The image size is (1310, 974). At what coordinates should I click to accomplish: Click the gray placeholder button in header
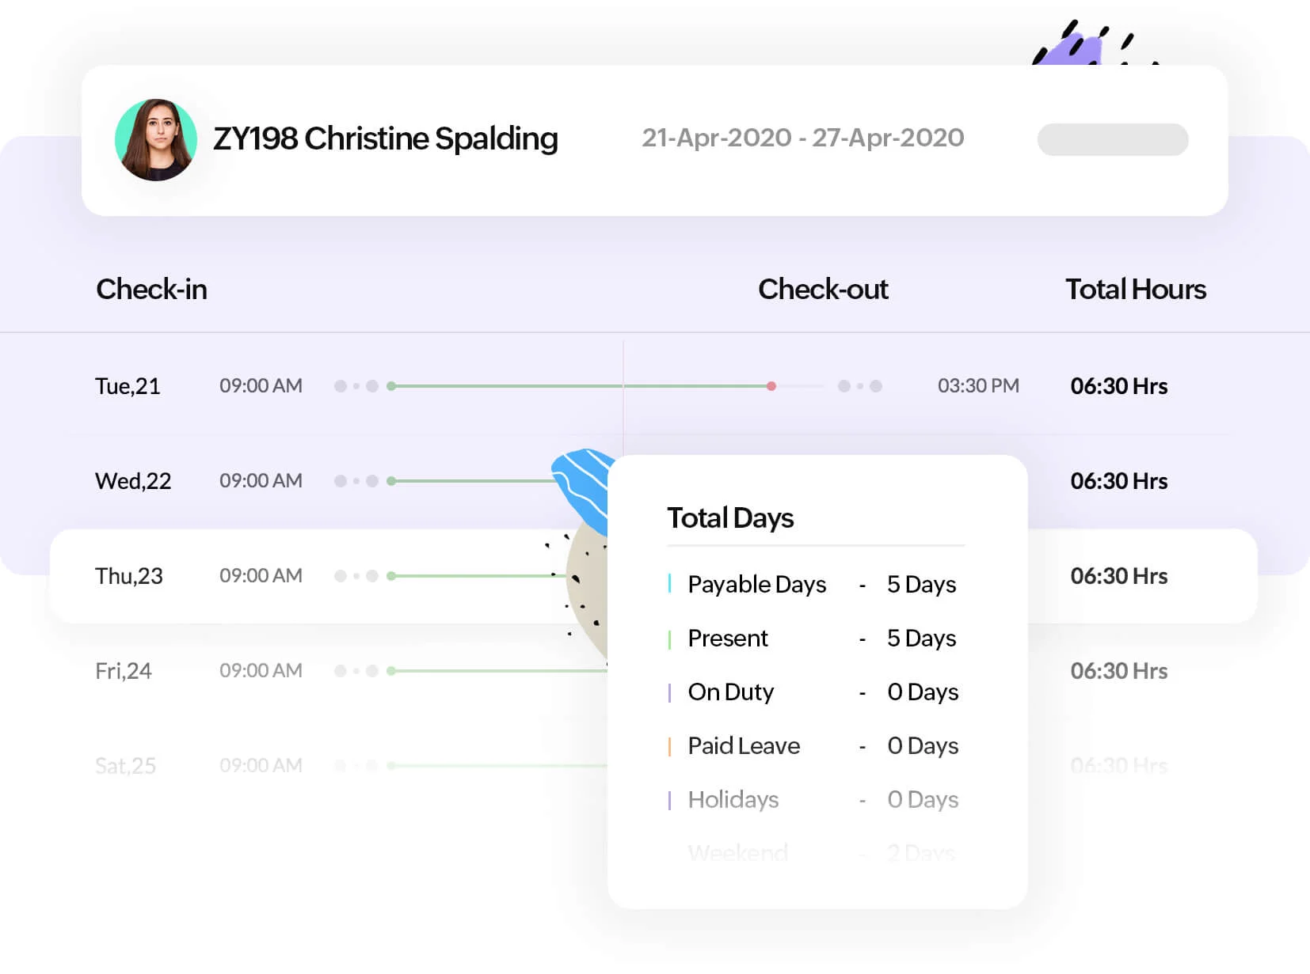point(1113,139)
